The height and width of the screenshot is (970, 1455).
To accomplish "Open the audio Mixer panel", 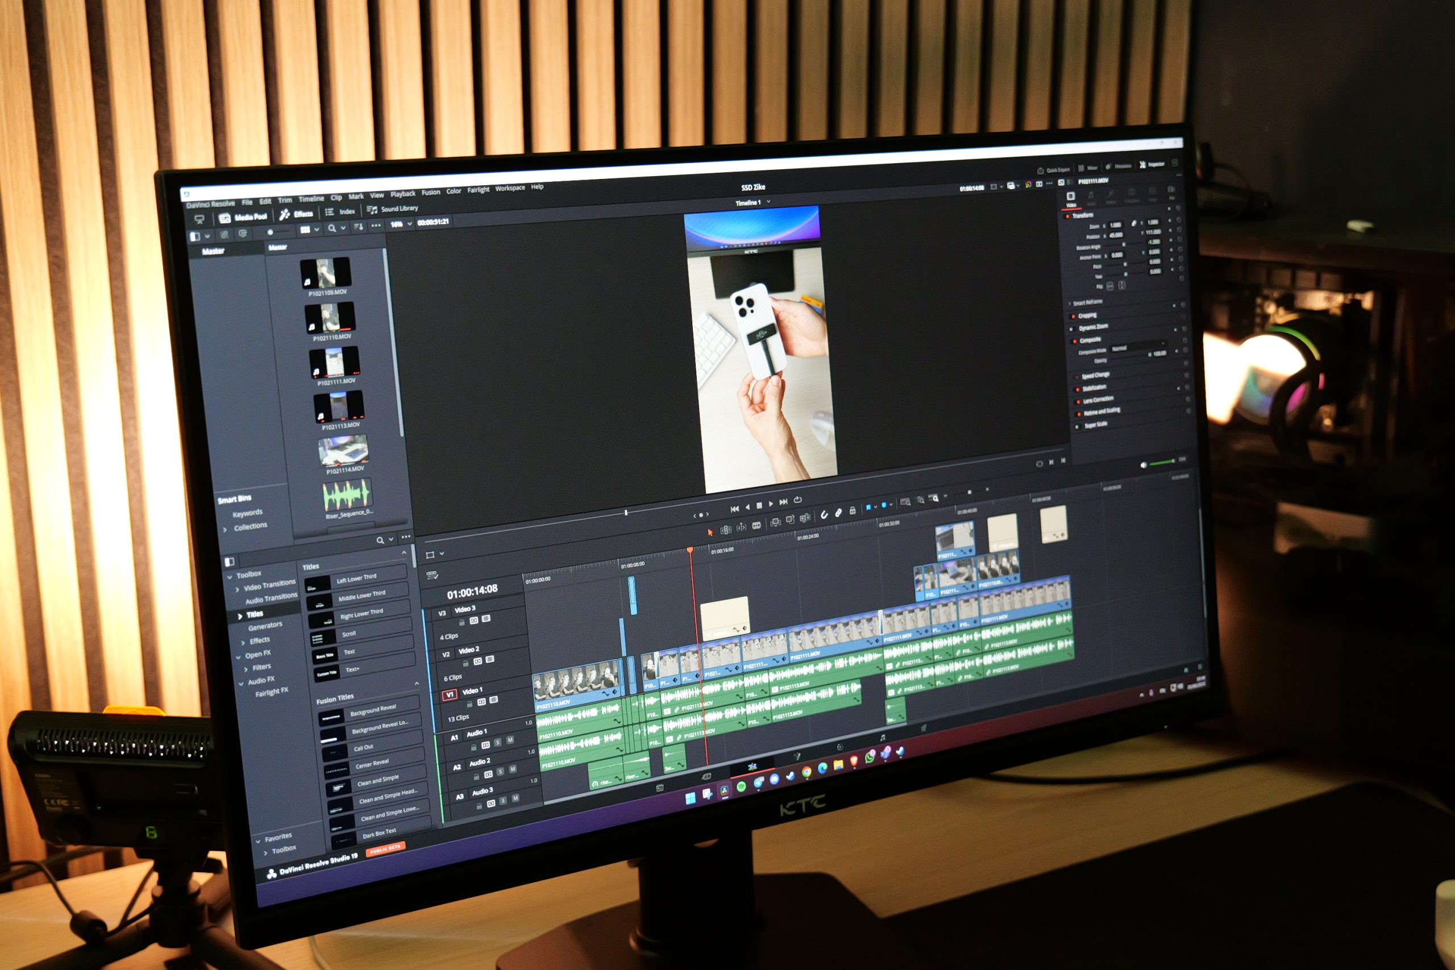I will click(x=1088, y=168).
